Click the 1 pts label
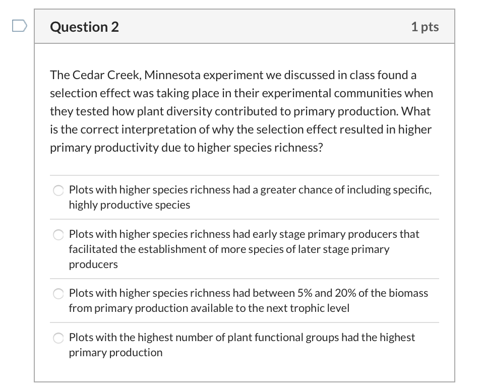The height and width of the screenshot is (392, 482). 425,27
